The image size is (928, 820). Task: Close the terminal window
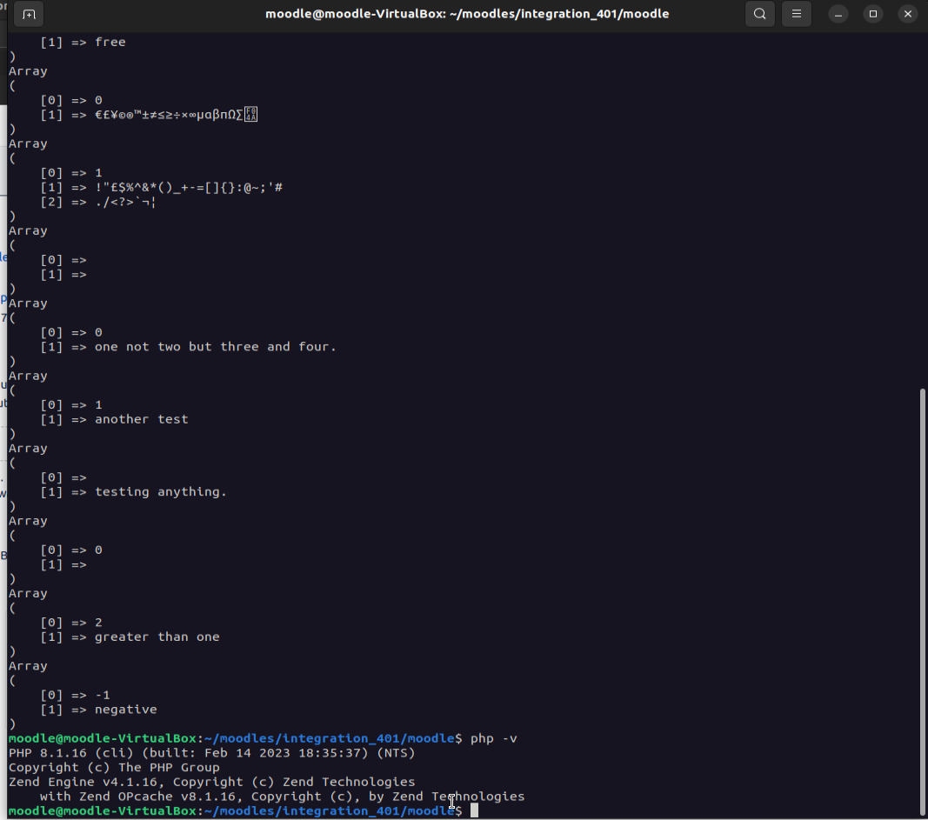[908, 14]
